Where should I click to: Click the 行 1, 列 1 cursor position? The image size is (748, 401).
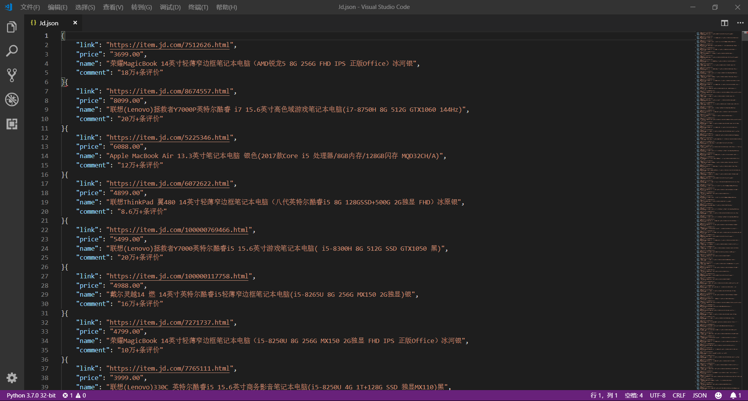point(604,396)
